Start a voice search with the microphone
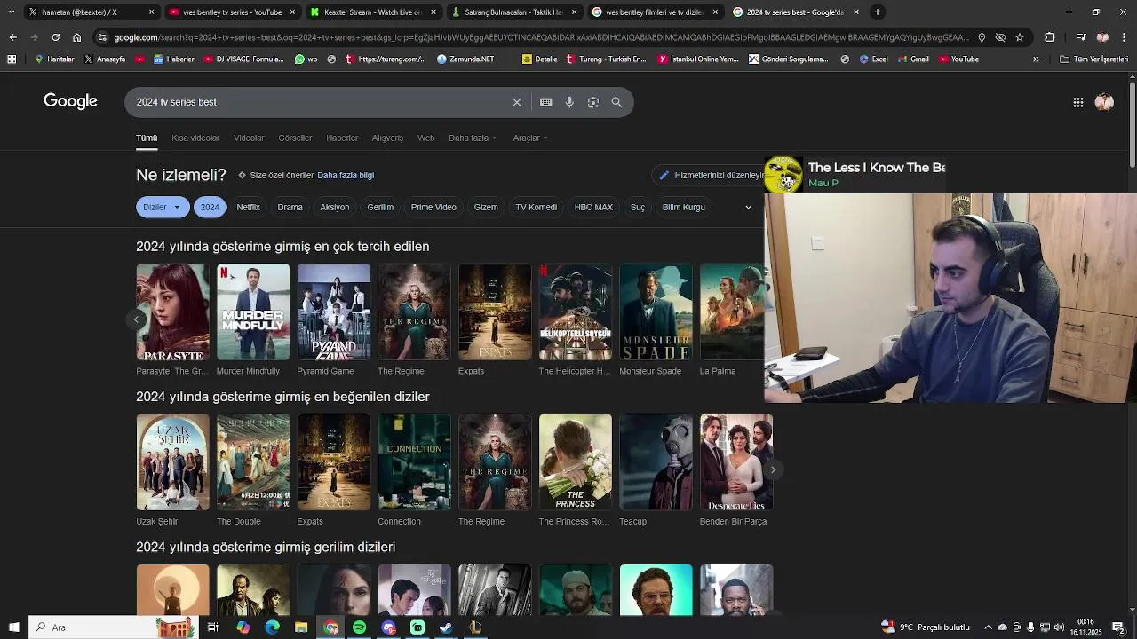The image size is (1137, 639). 569,102
